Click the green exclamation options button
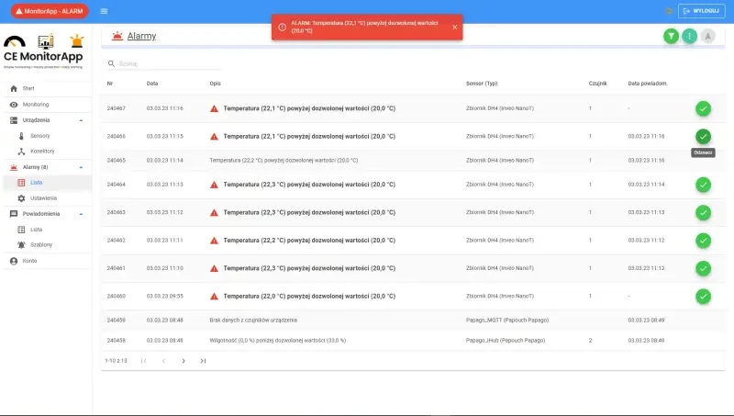Screen dimensions: 734x416 pos(690,36)
